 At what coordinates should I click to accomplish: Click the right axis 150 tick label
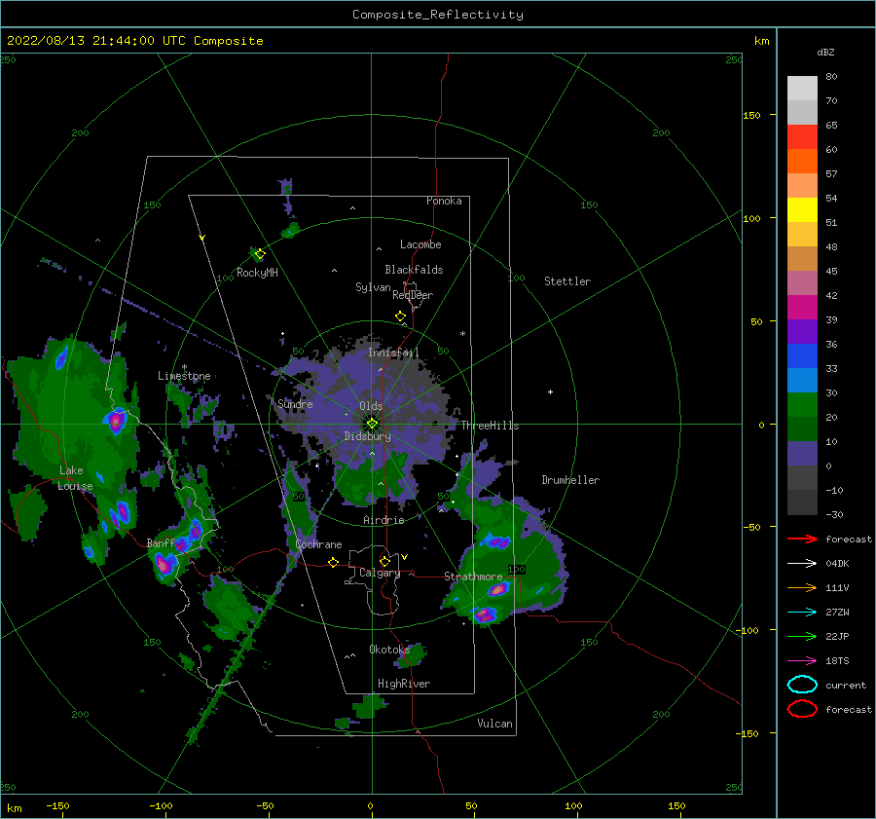[x=751, y=115]
